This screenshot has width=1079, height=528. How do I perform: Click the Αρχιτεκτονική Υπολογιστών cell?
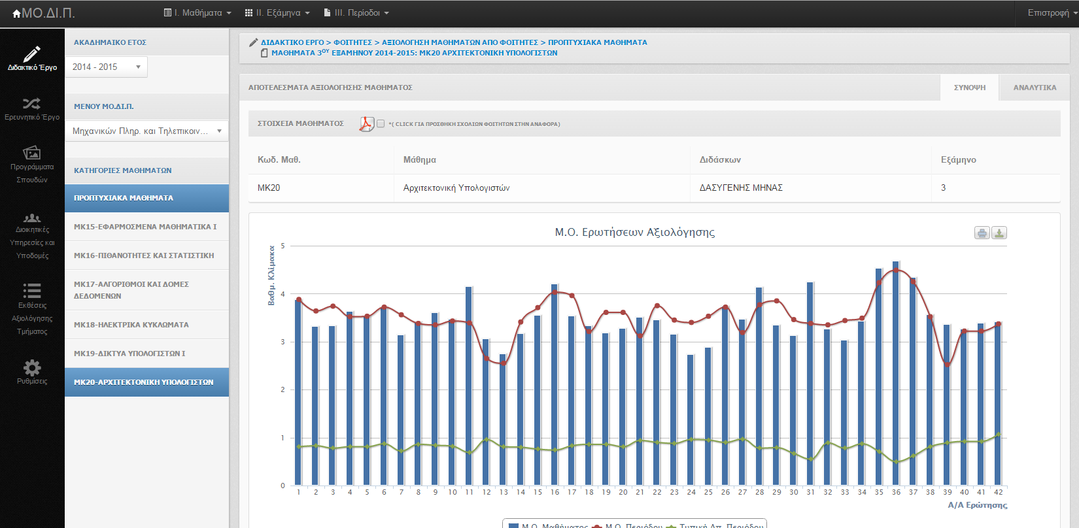[456, 188]
